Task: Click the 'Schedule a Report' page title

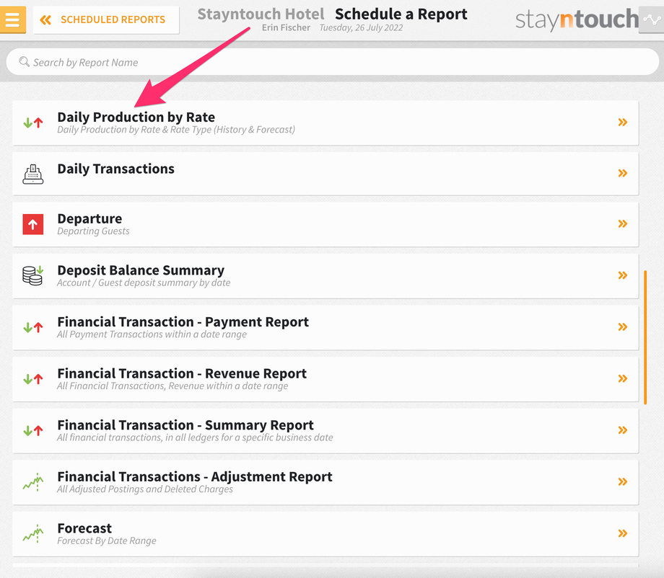Action: pyautogui.click(x=401, y=14)
